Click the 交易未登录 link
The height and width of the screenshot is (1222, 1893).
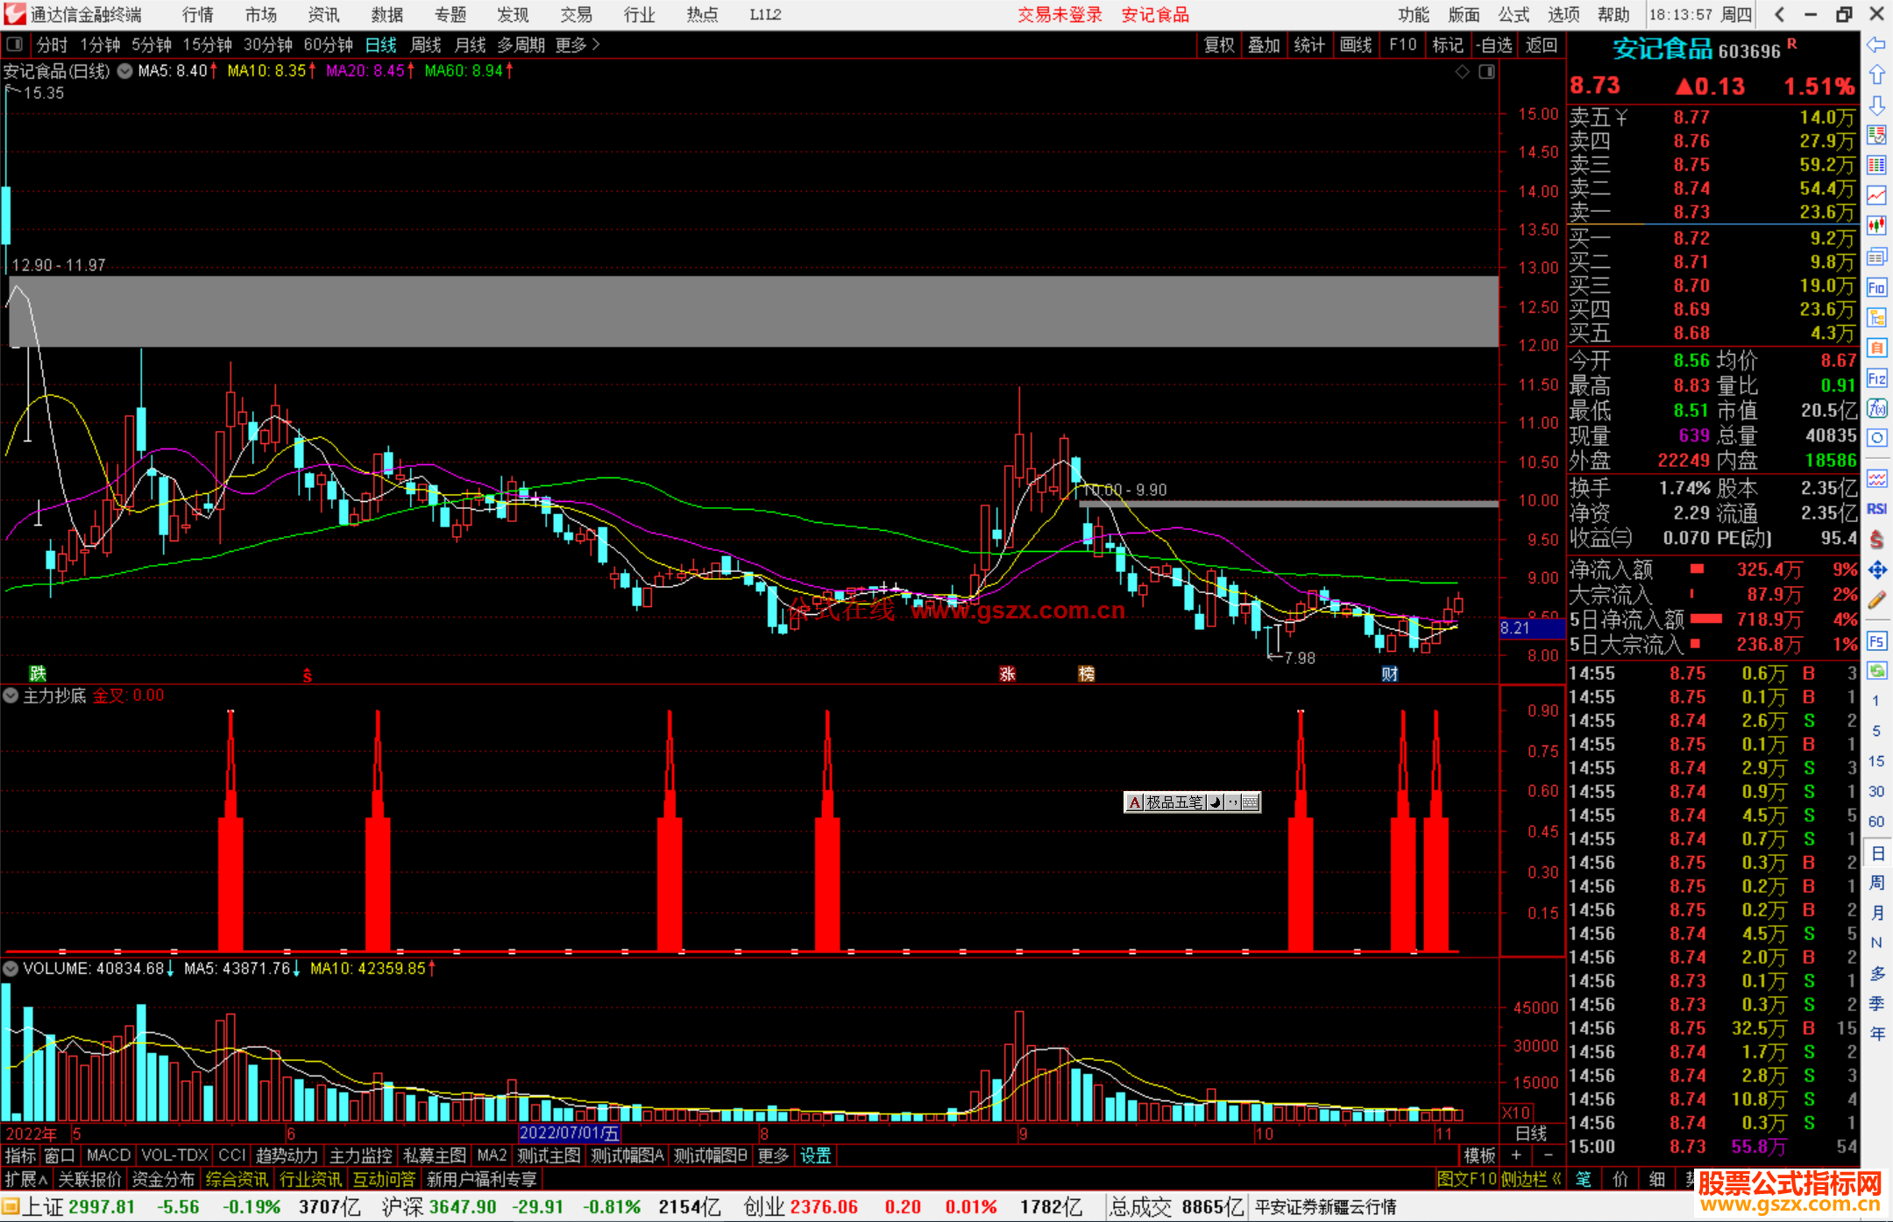coord(1060,14)
